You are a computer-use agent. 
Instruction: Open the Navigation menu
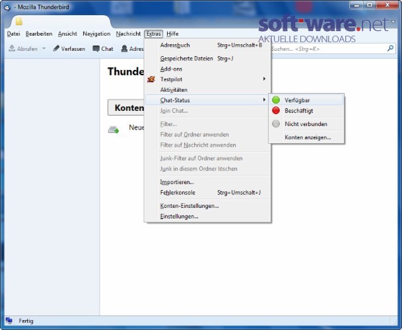click(96, 34)
